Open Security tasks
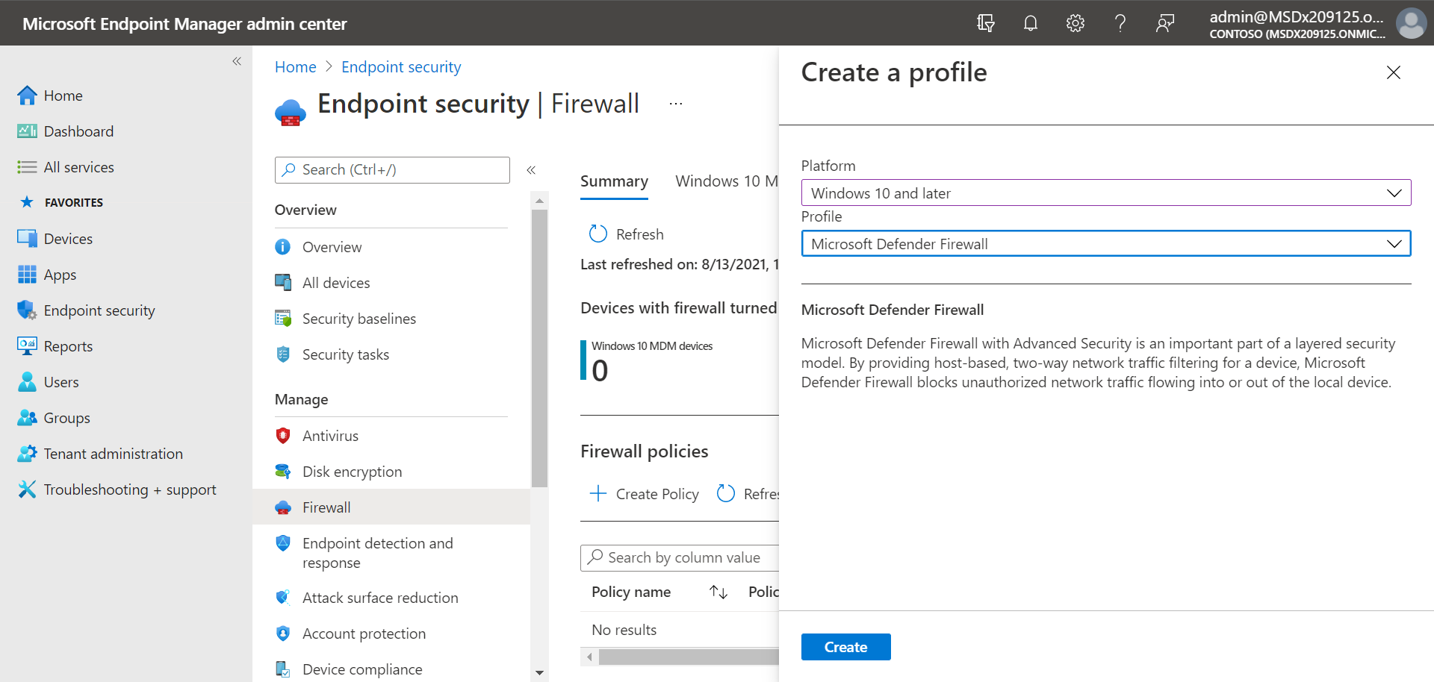 345,354
